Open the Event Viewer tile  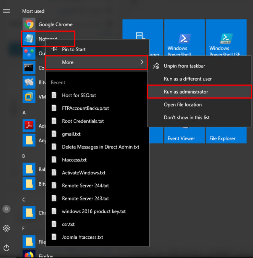(x=184, y=135)
